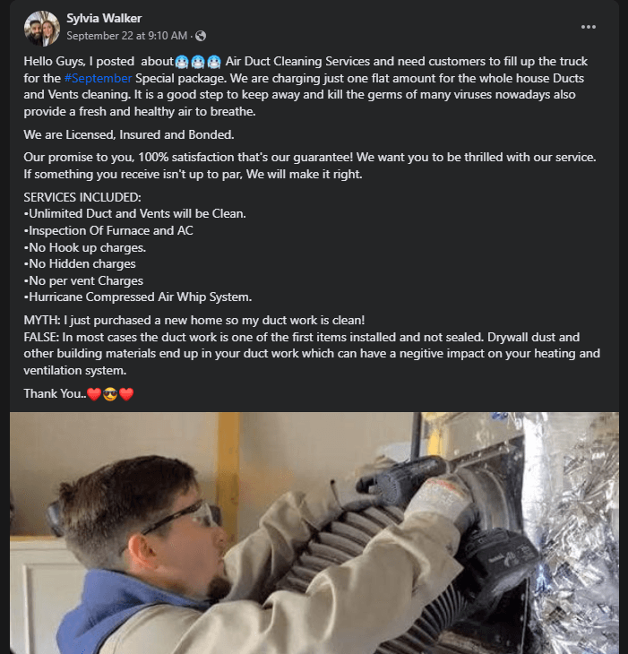The height and width of the screenshot is (654, 628).
Task: Follow the #September hashtag link
Action: point(98,79)
